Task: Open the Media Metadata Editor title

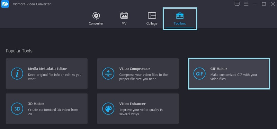Action: click(47, 69)
